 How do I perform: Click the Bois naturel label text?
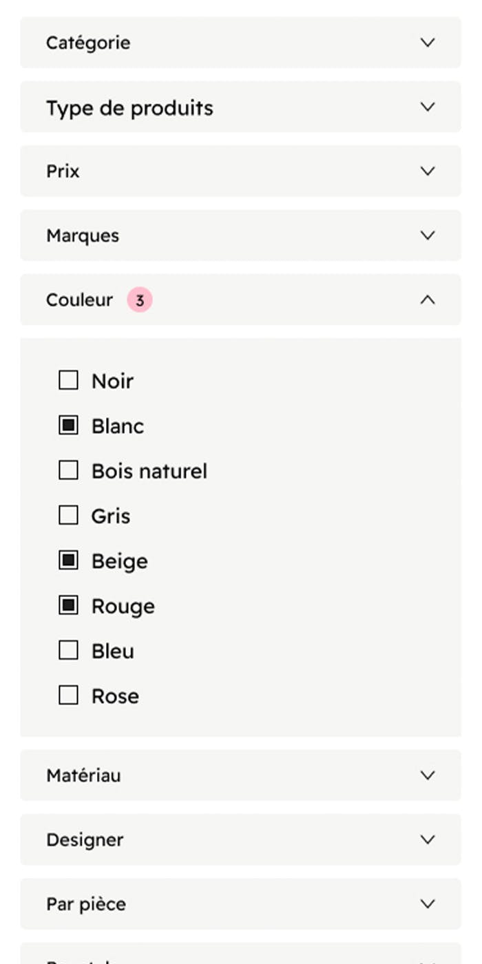coord(149,471)
